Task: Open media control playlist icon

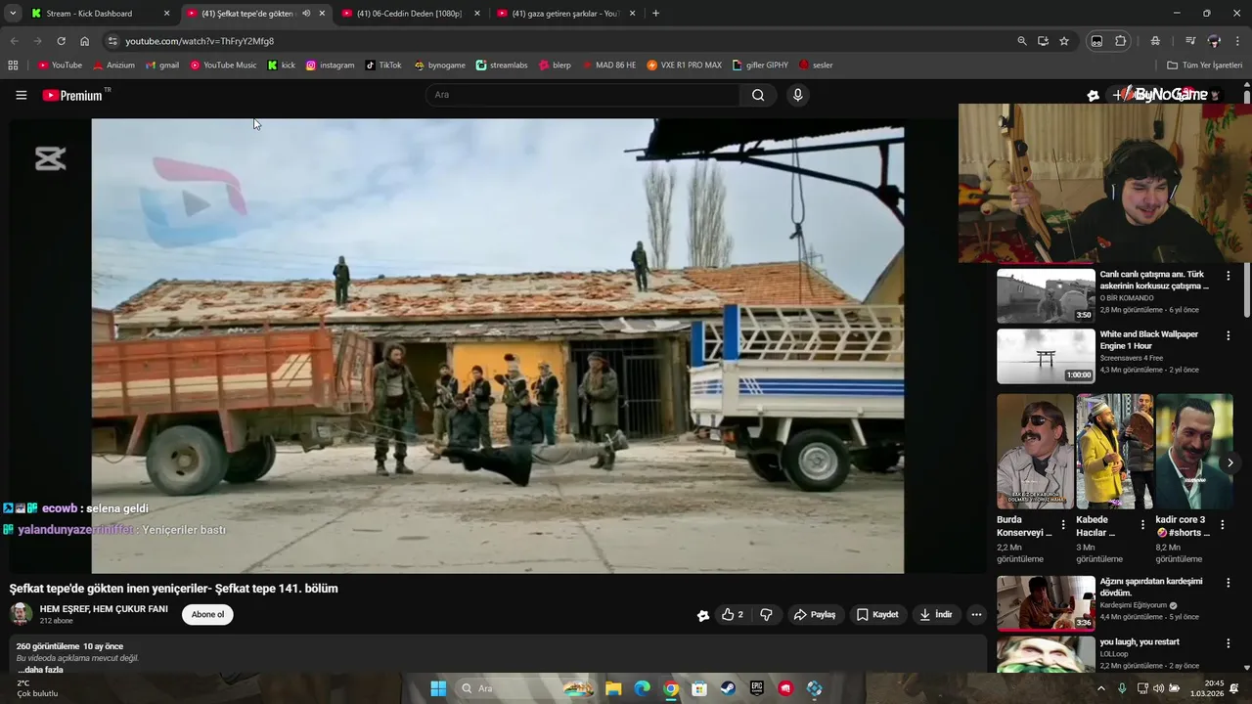Action: coord(1190,41)
